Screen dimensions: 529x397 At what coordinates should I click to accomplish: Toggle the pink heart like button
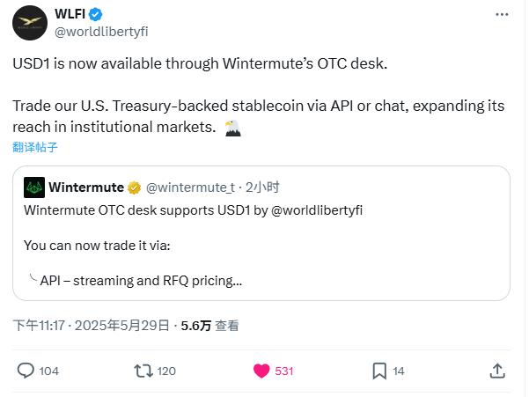point(261,371)
